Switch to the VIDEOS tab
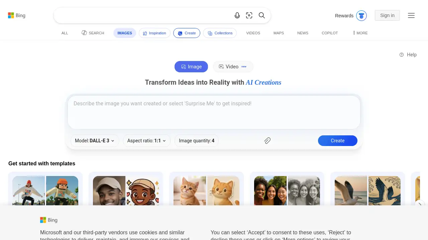Screen dimensions: 428x240 pyautogui.click(x=253, y=33)
